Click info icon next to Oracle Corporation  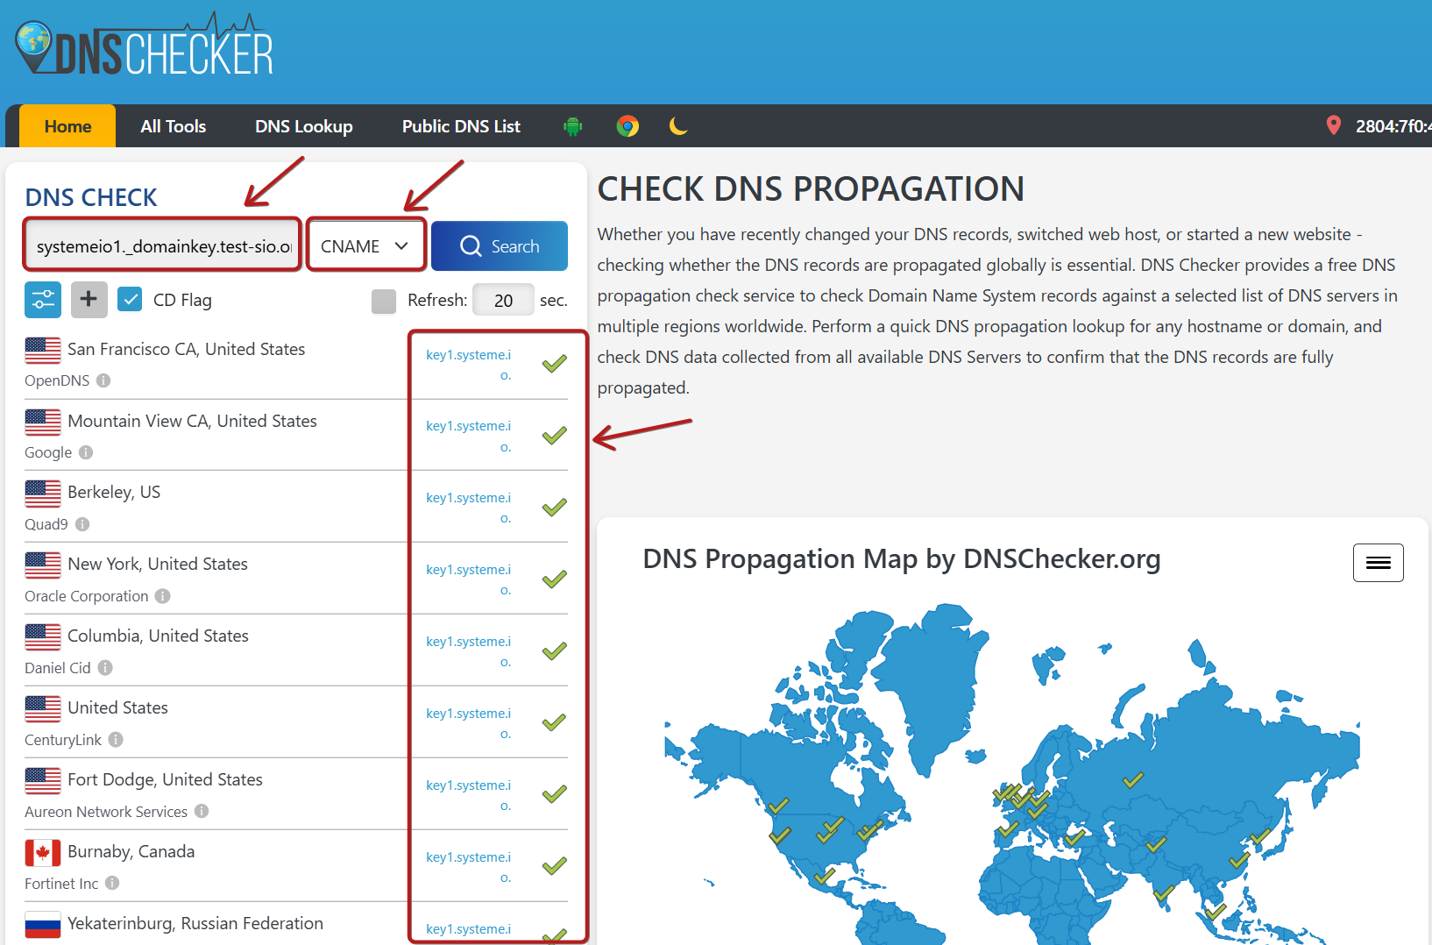[x=163, y=596]
